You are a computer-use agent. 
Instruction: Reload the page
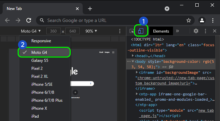(29, 20)
